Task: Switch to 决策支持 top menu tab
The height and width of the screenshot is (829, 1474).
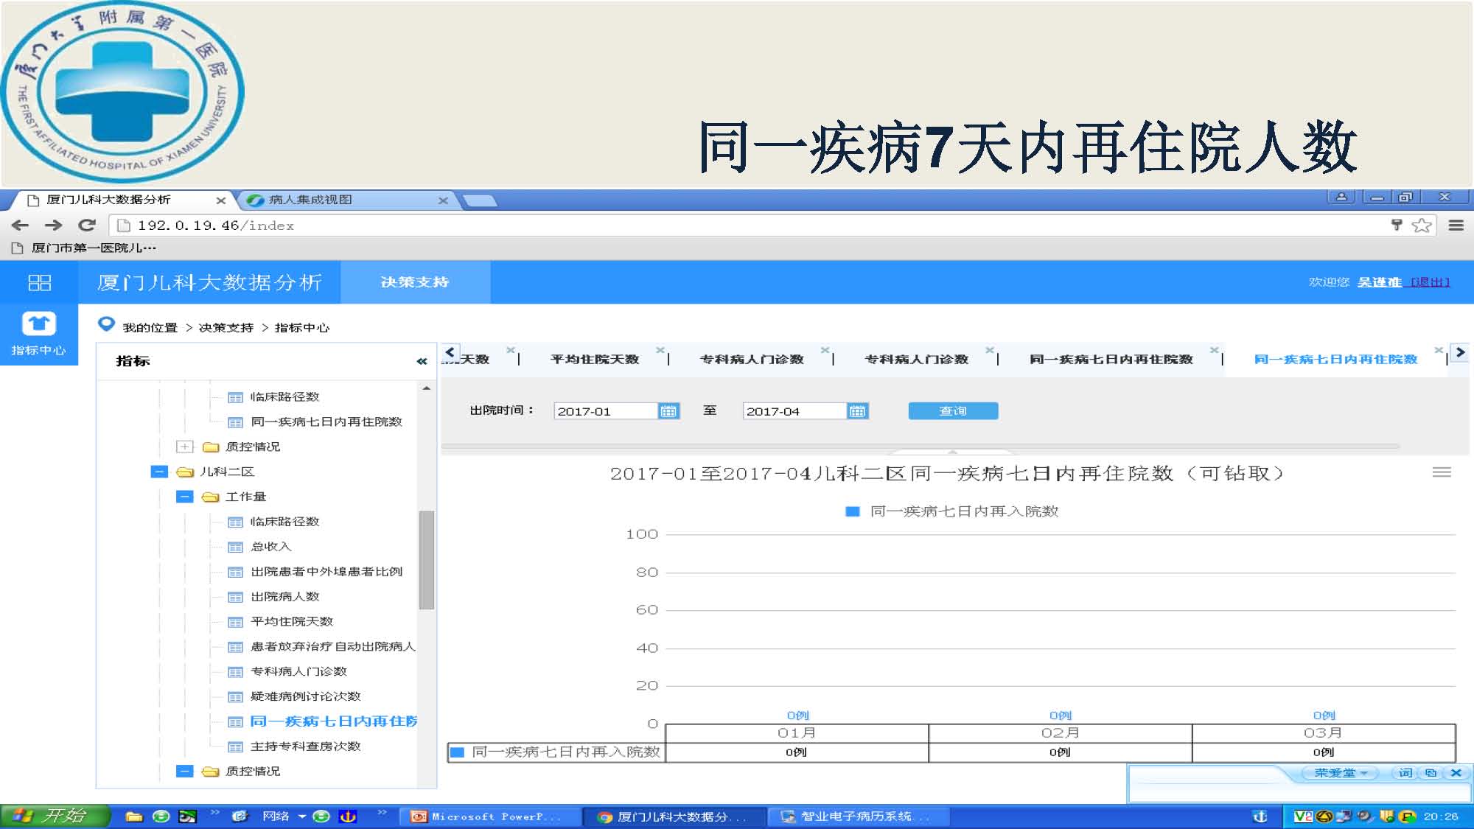Action: coord(415,282)
